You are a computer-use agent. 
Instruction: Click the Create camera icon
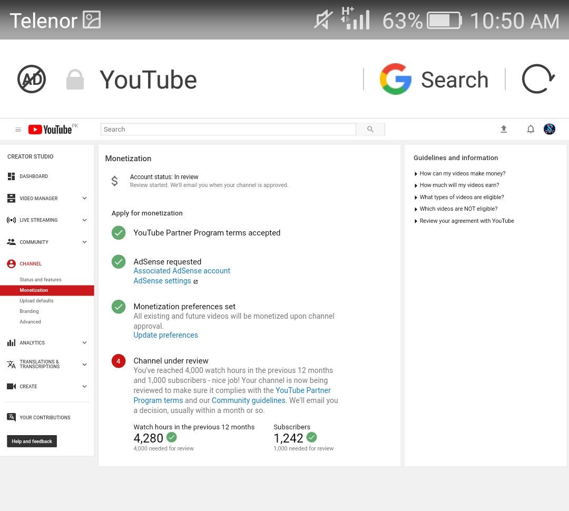11,386
